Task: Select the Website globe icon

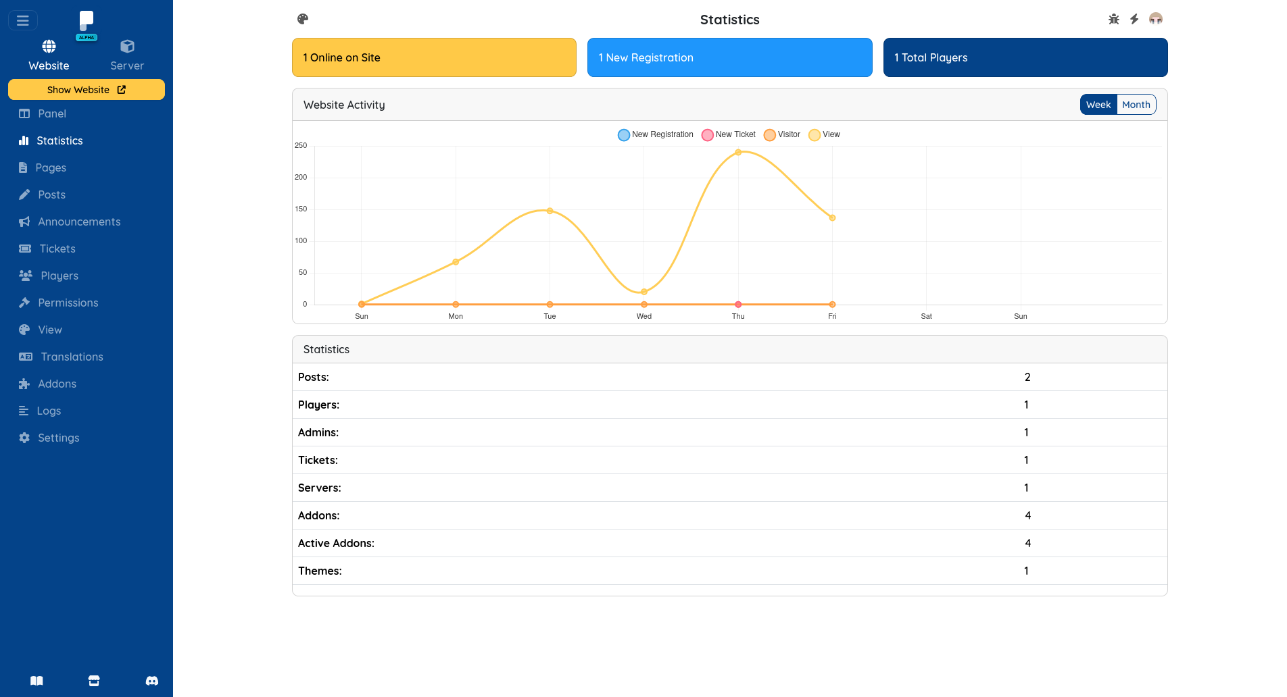Action: click(49, 46)
